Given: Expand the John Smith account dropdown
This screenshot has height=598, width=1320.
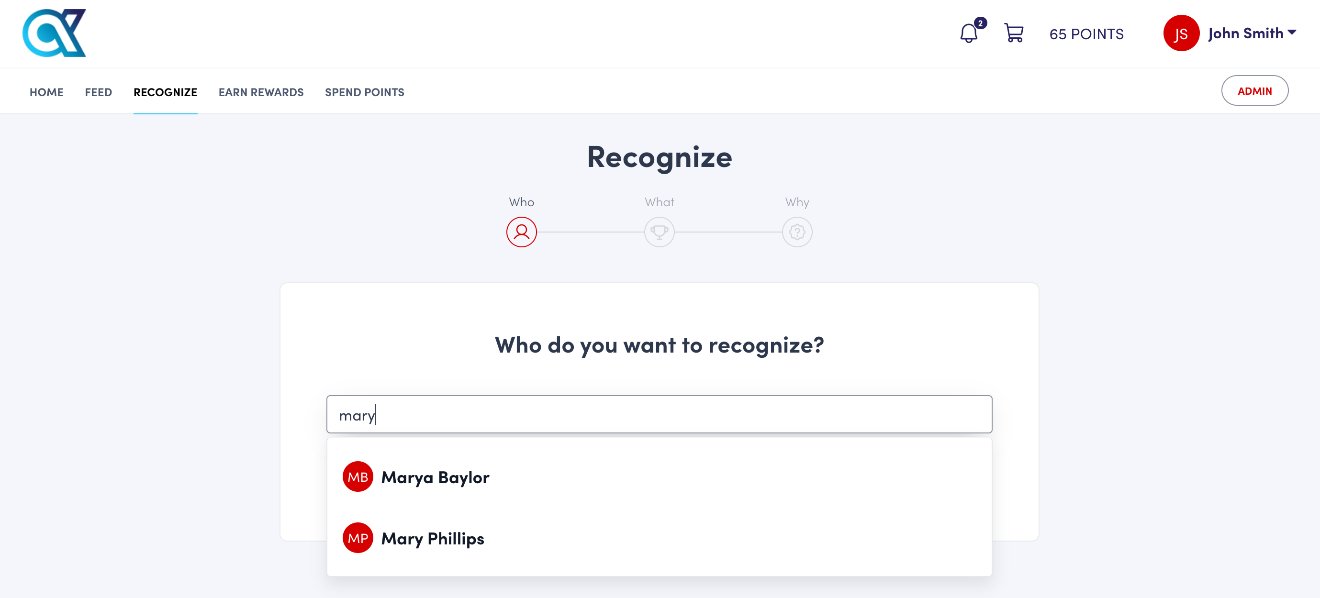Looking at the screenshot, I should coord(1292,33).
